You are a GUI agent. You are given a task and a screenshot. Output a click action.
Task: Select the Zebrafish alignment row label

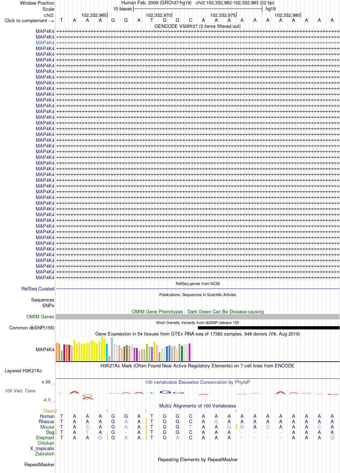[x=45, y=454]
